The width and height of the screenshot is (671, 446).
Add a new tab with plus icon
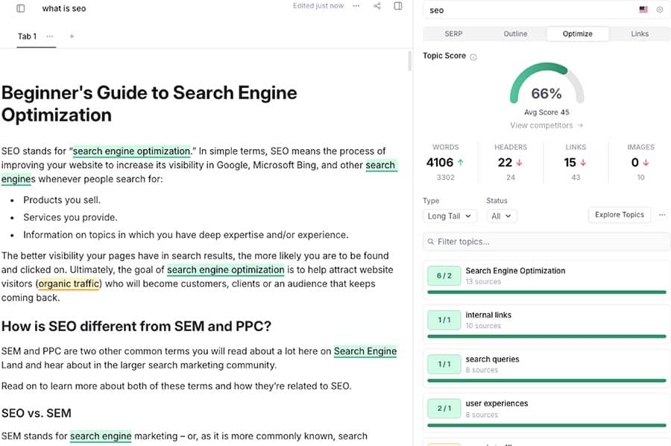tap(72, 36)
